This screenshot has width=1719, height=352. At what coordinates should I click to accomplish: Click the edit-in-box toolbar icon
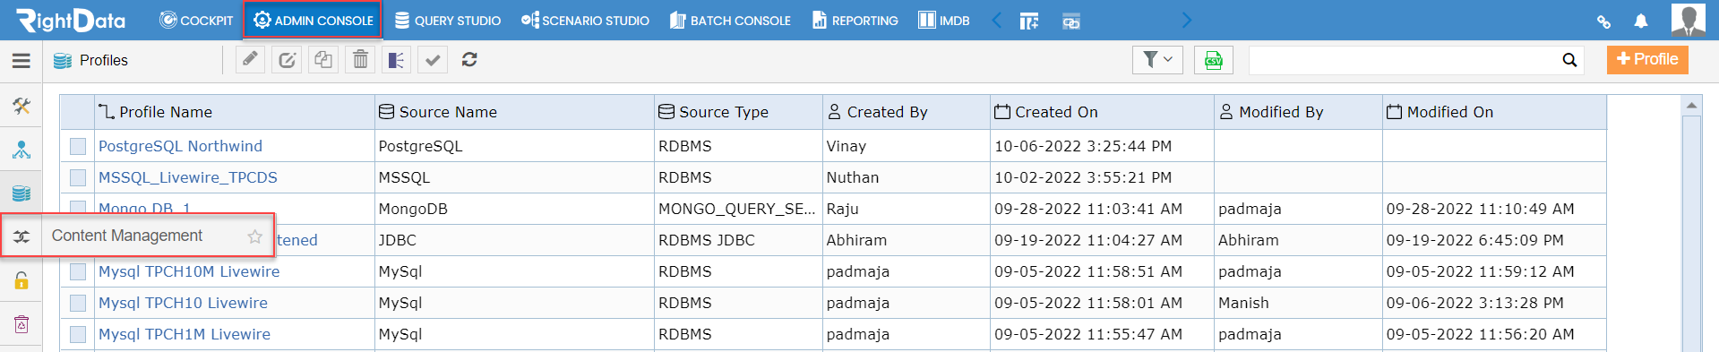[x=287, y=60]
